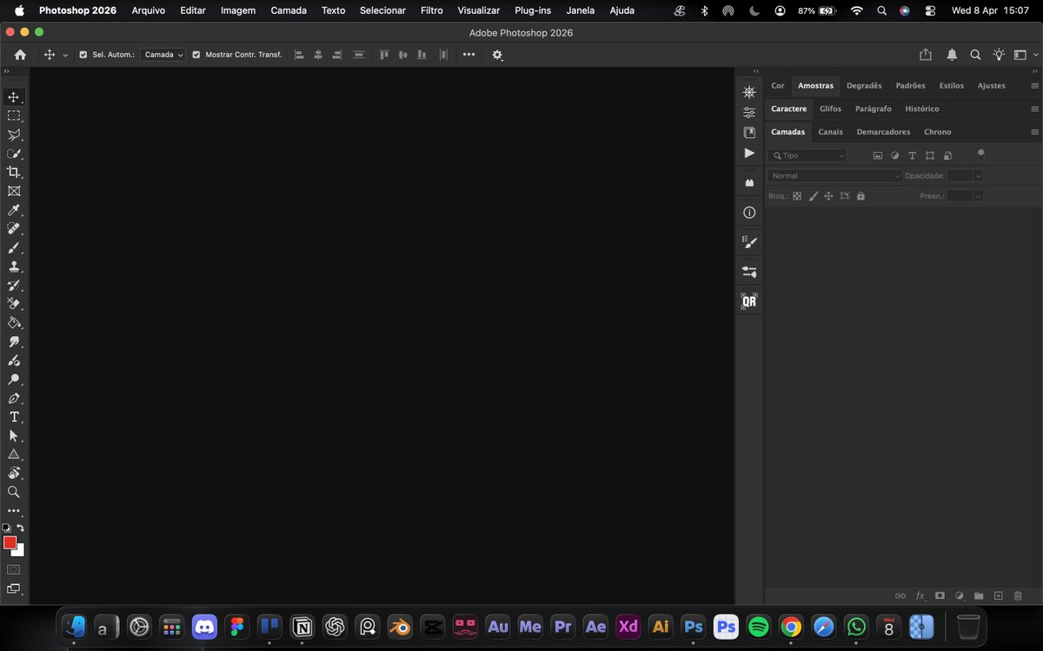Image resolution: width=1043 pixels, height=651 pixels.
Task: Click the foreground red color swatch
Action: pyautogui.click(x=10, y=542)
